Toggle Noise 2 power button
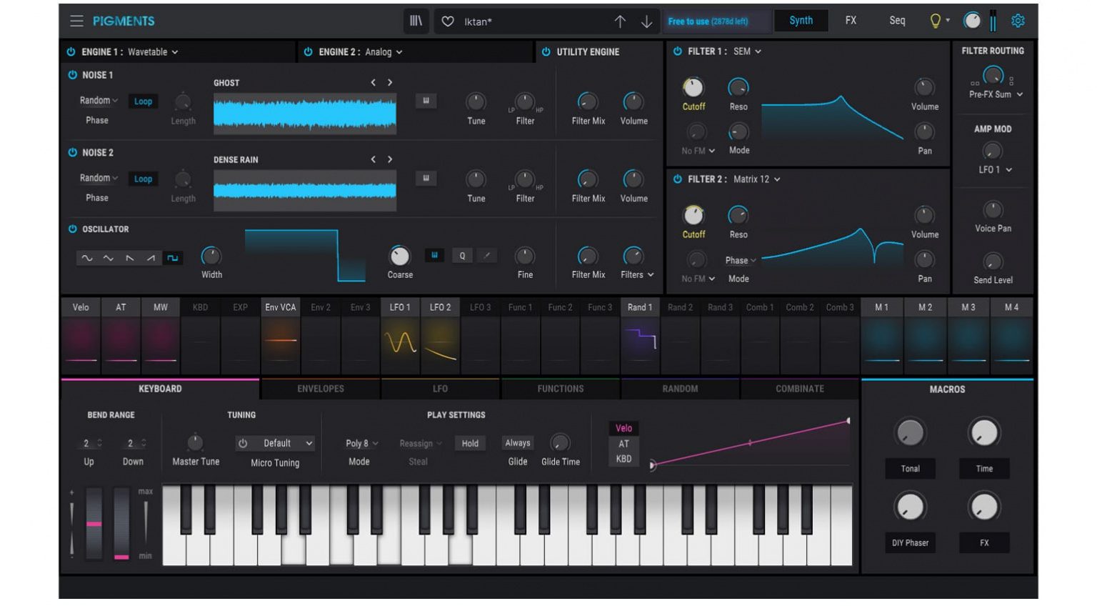 72,152
